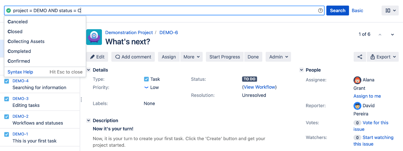Viewport: 403px width, 151px height.
Task: Choose Collecting Assets status suggestion
Action: click(x=45, y=41)
